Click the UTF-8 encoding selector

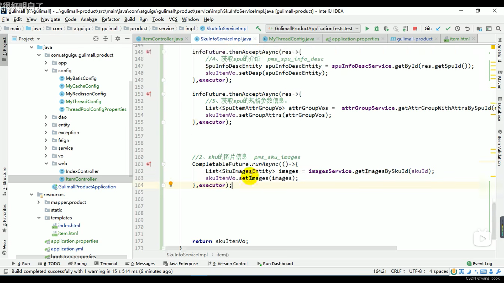pyautogui.click(x=417, y=271)
